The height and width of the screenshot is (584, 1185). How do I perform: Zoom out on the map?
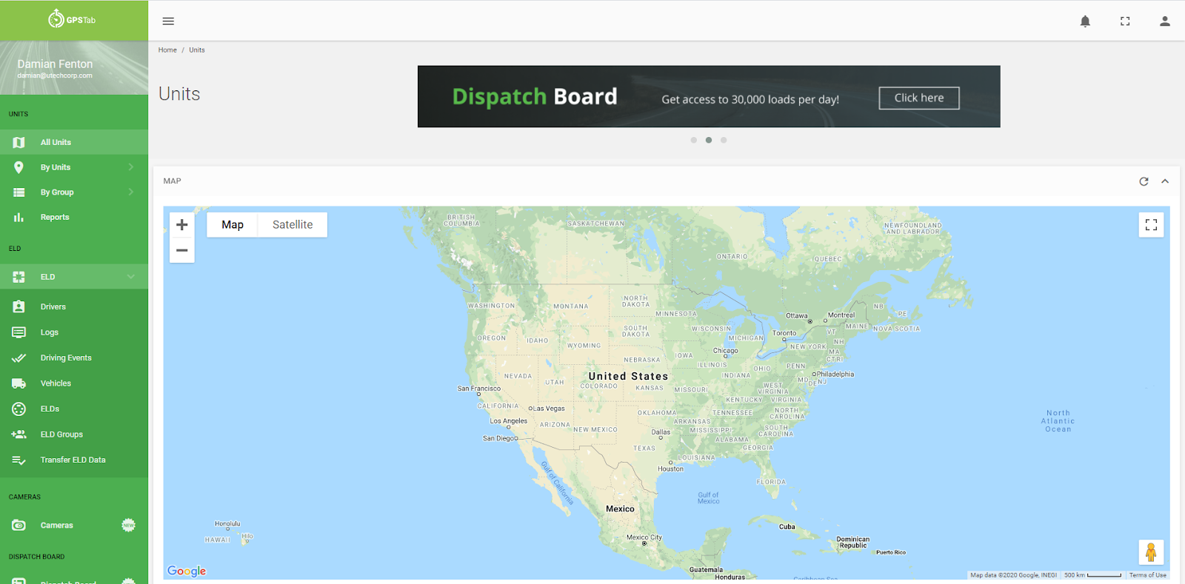tap(182, 250)
